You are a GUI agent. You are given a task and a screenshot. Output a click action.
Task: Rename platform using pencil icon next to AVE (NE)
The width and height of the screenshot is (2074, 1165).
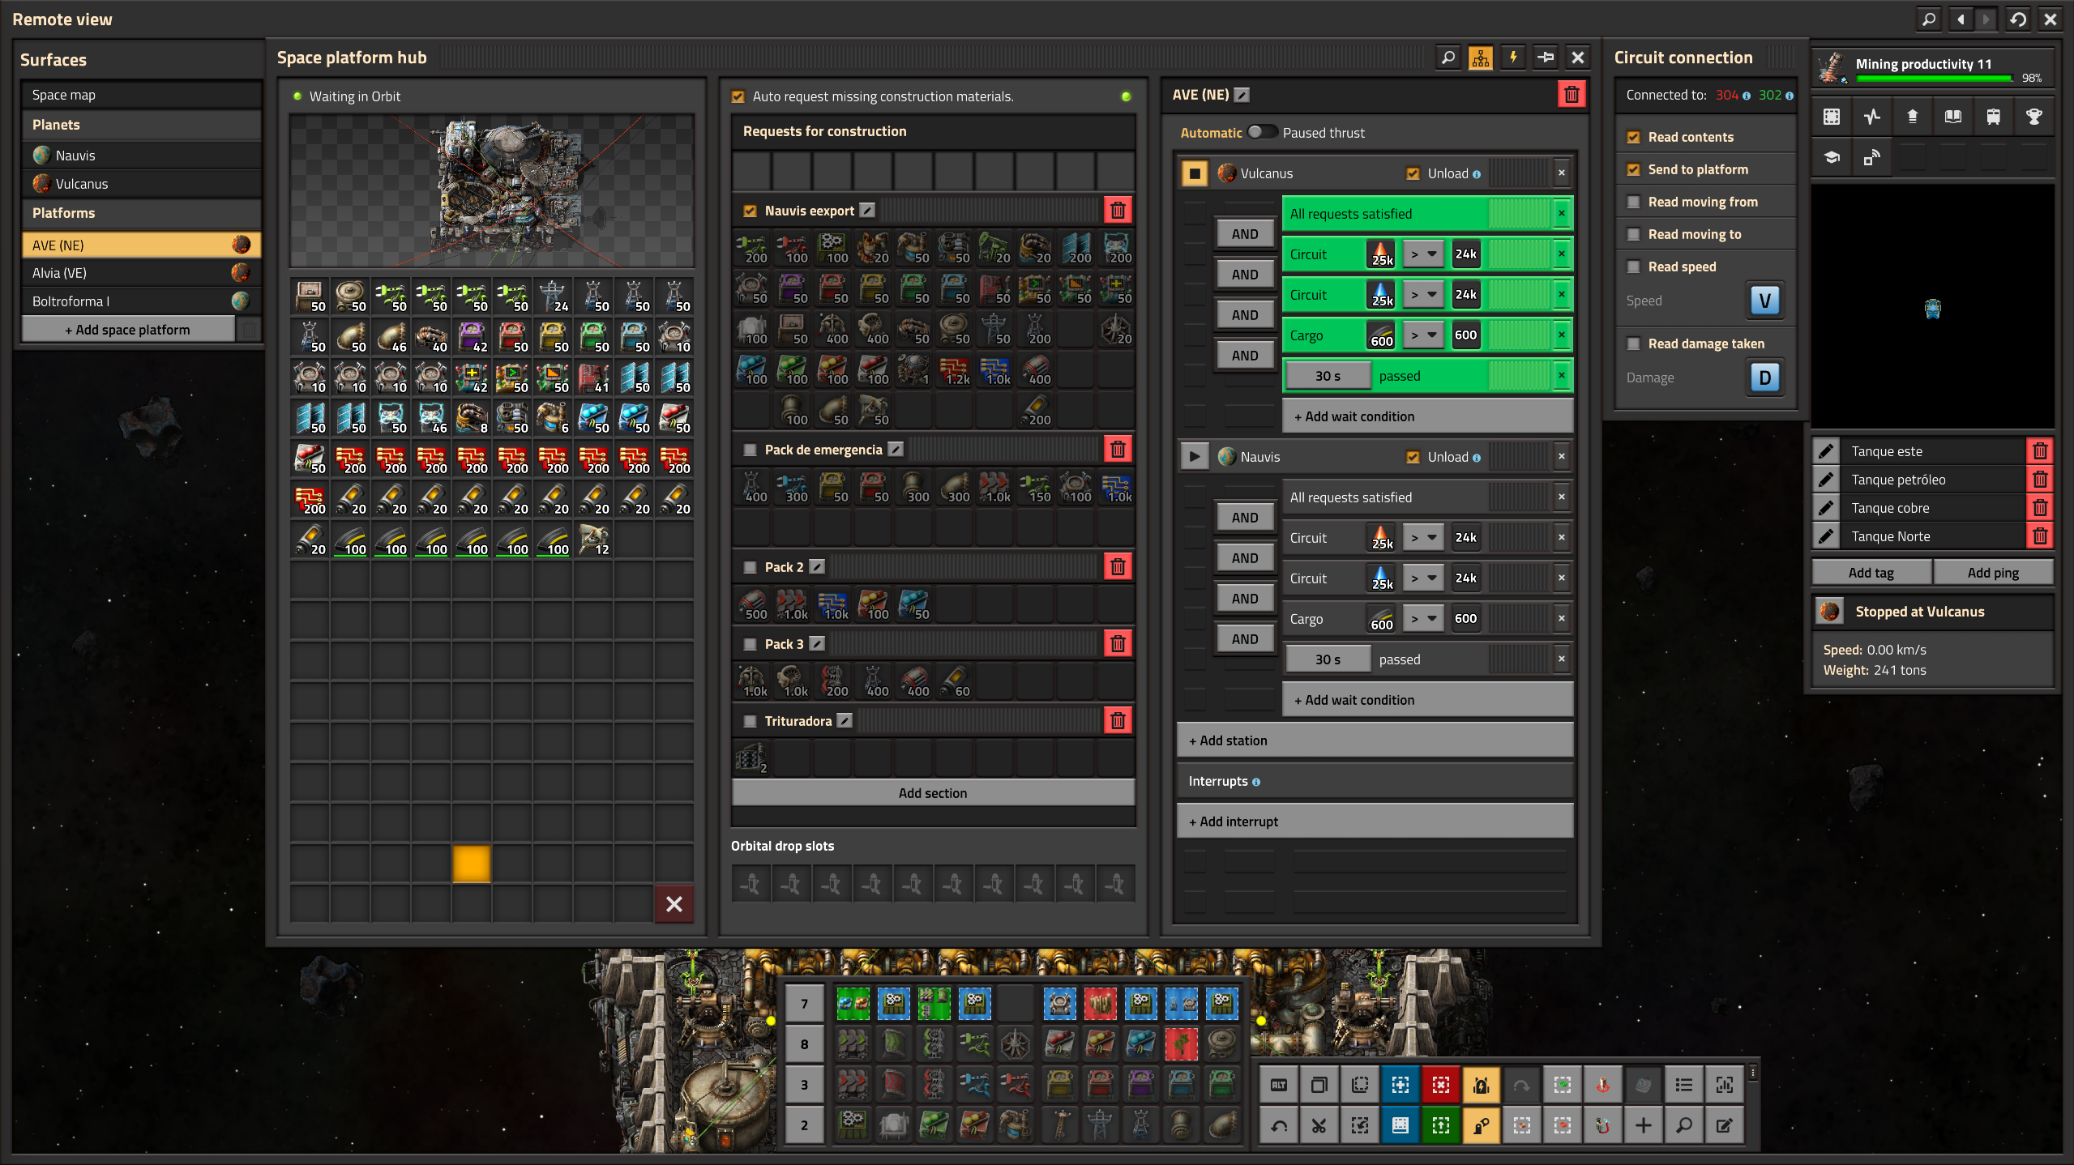coord(1242,95)
